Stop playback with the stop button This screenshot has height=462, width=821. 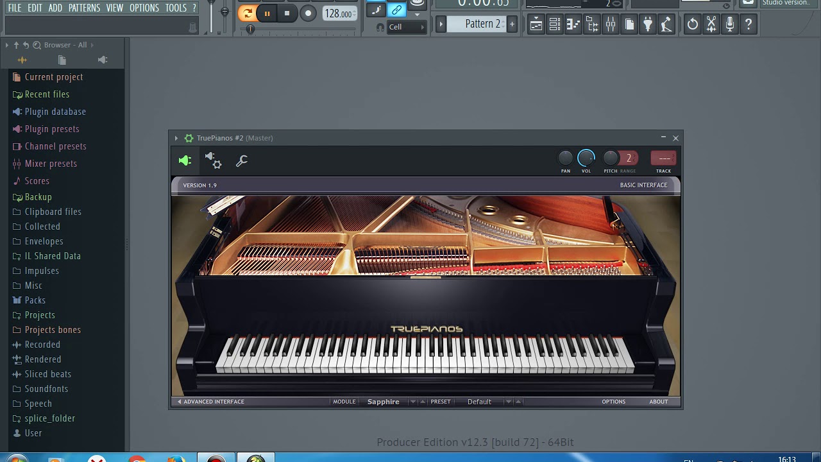coord(287,13)
